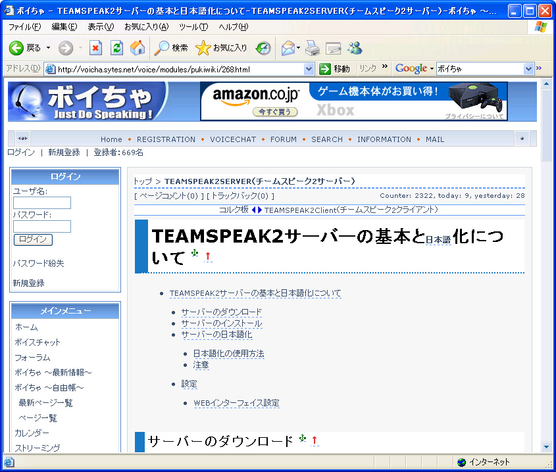Screen dimensions: 556x472
Task: Click the ログイン link under the nav bar
Action: pos(21,153)
